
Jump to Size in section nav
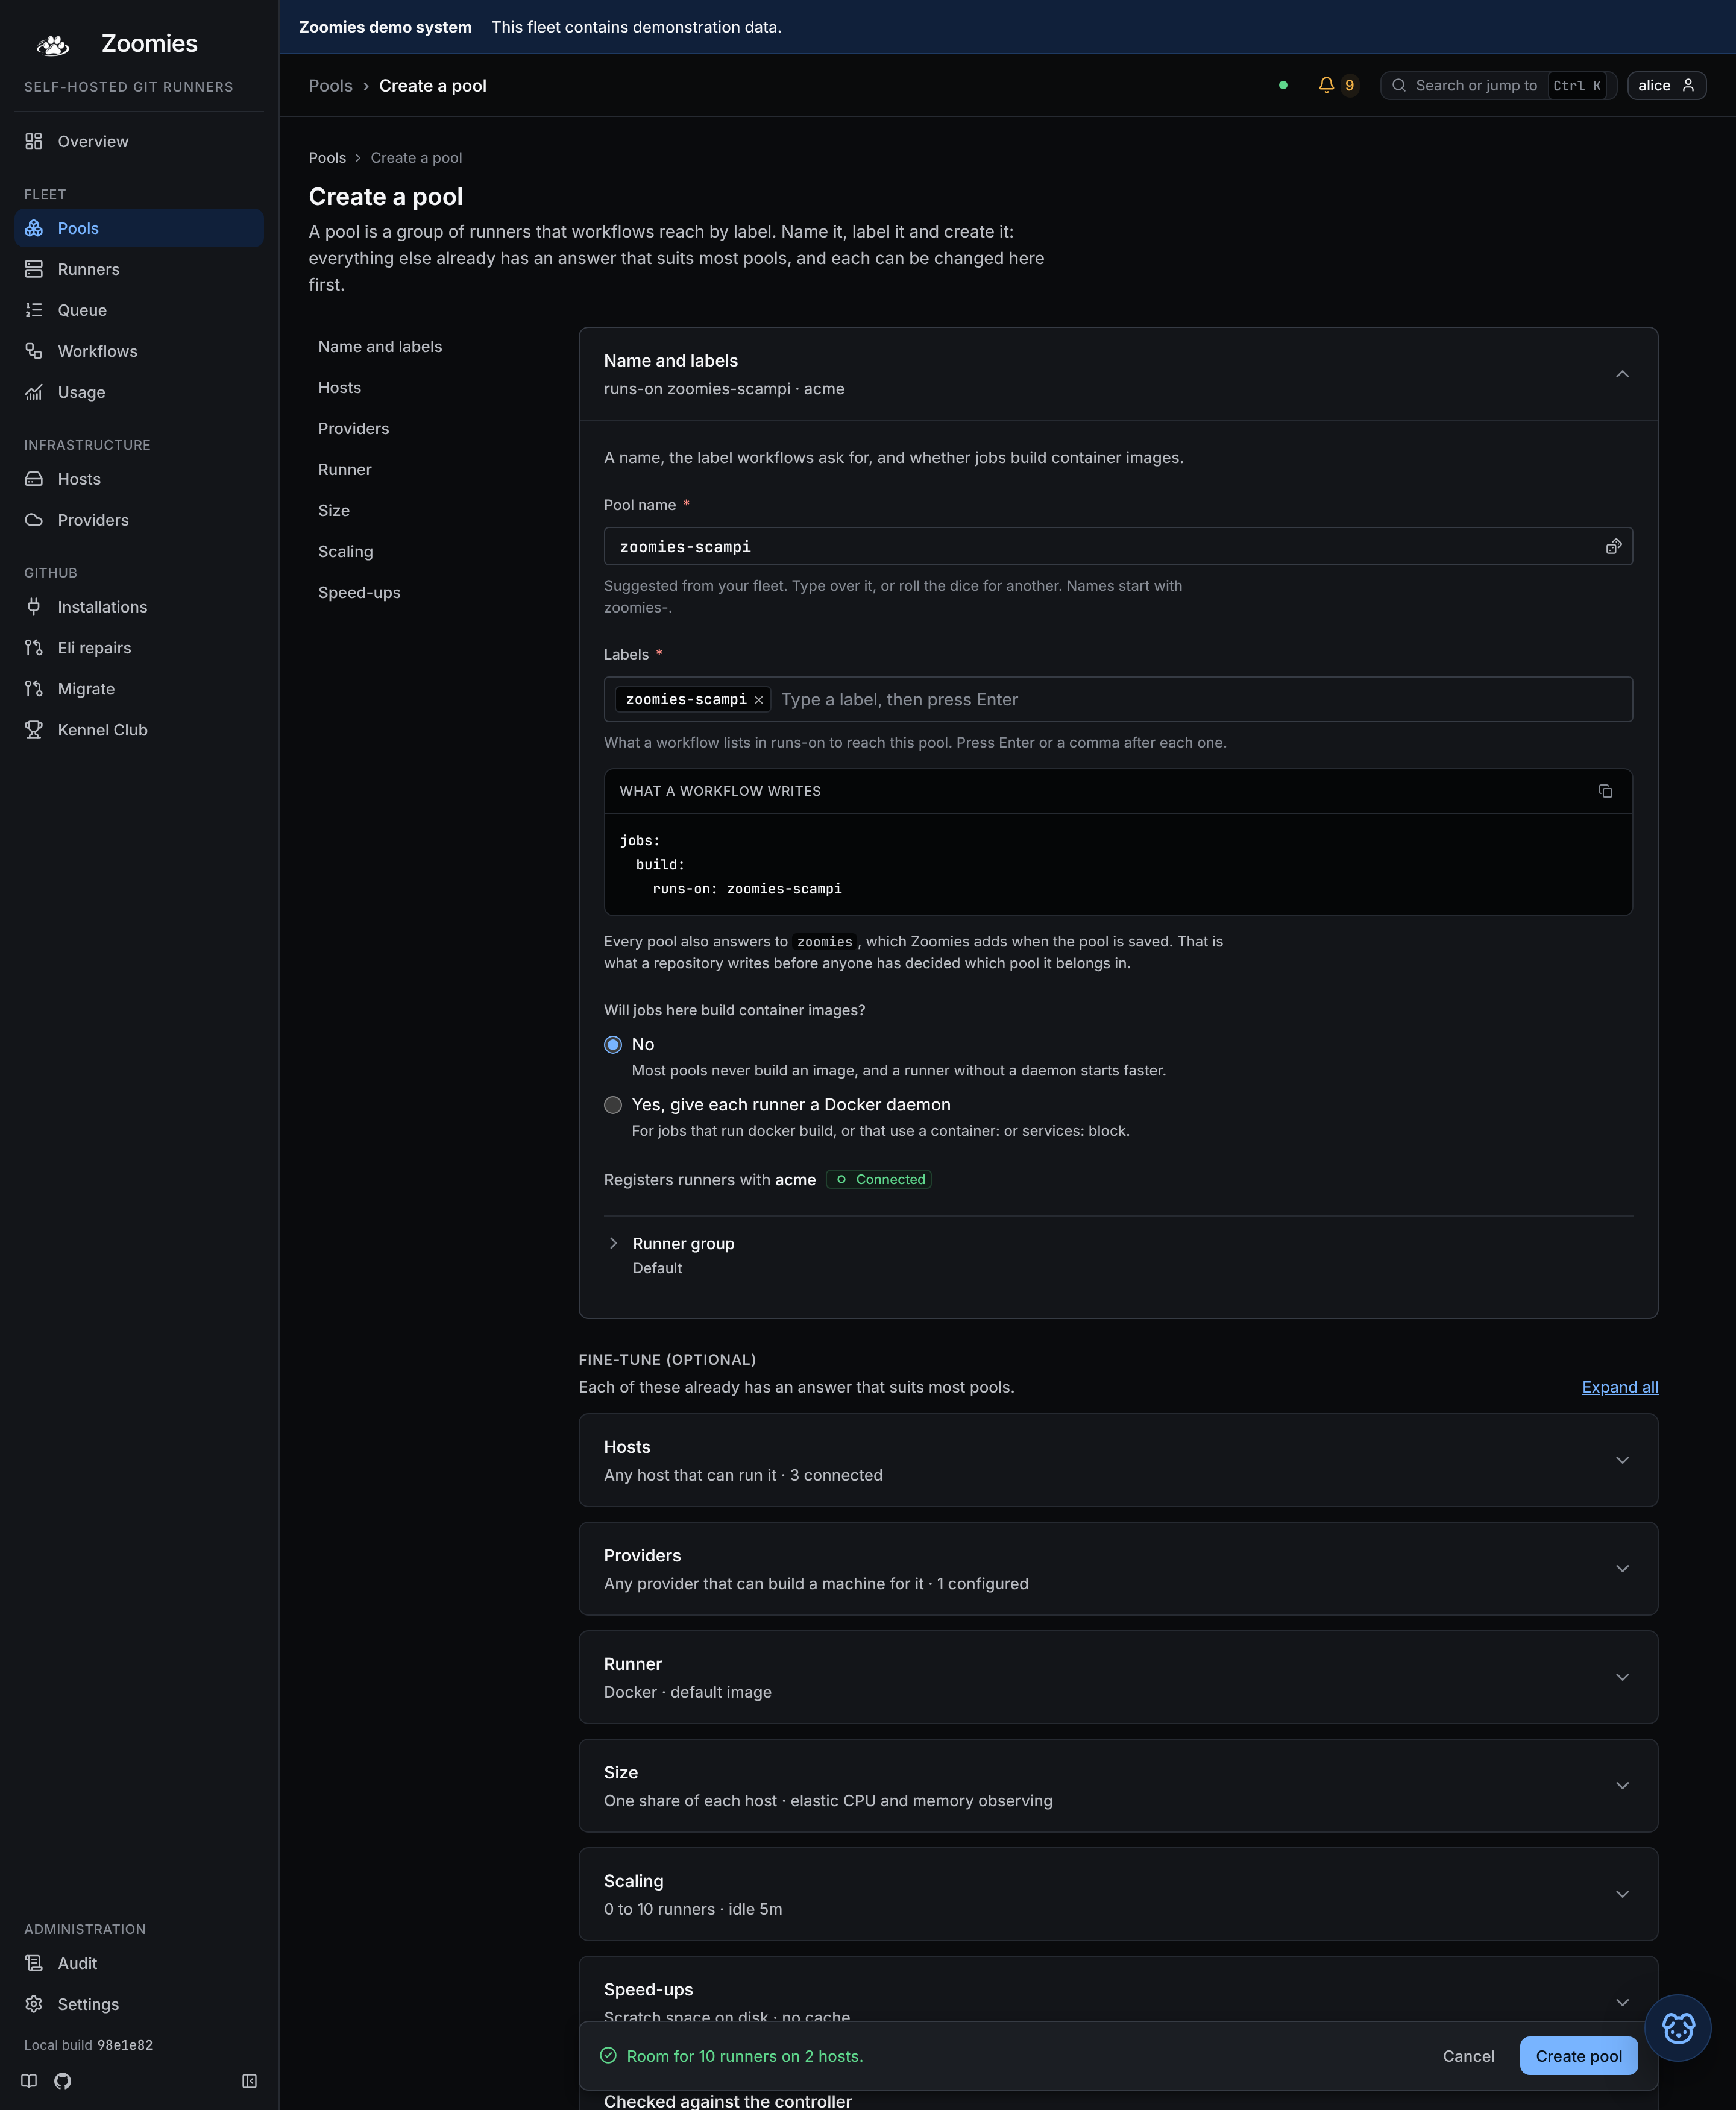tap(334, 510)
